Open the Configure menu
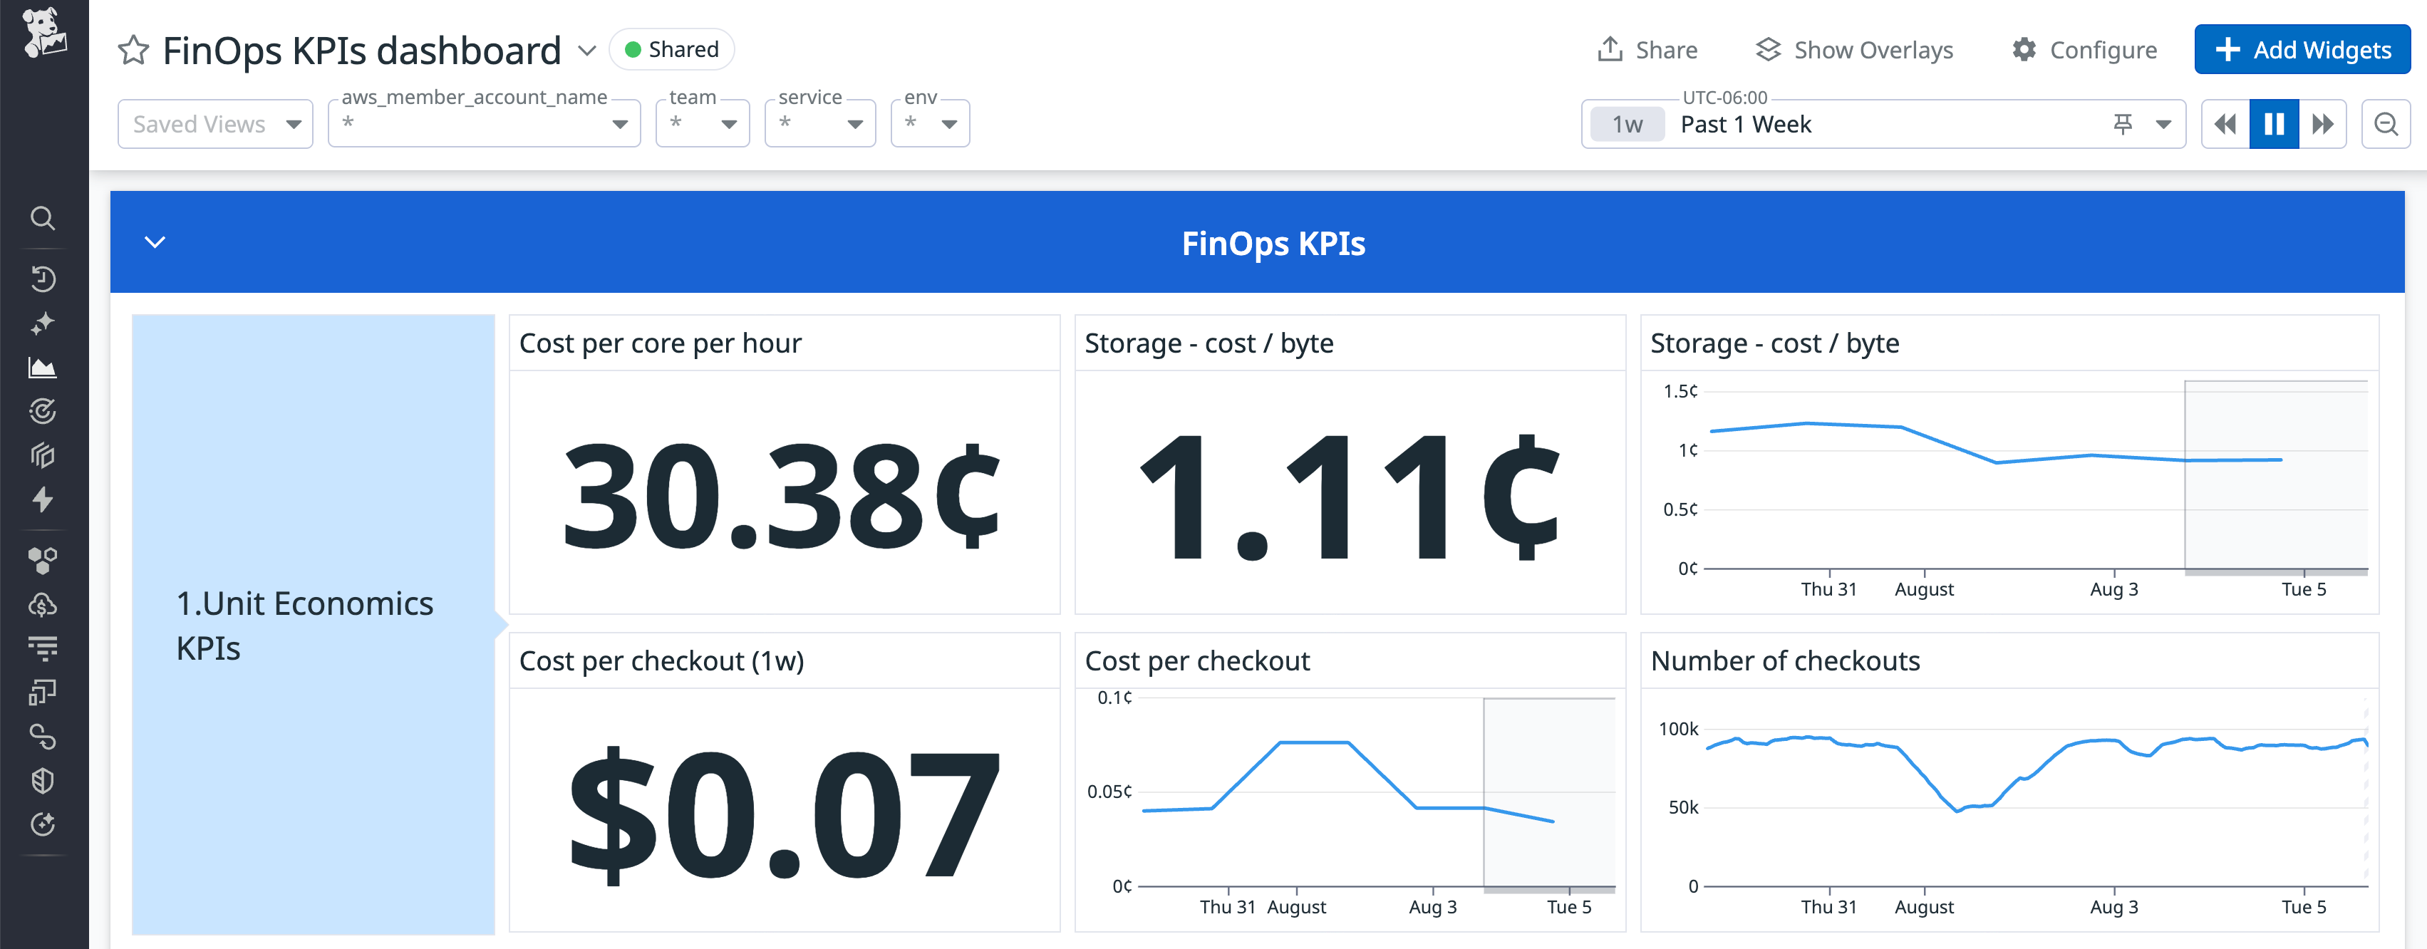Image resolution: width=2427 pixels, height=949 pixels. point(2084,49)
